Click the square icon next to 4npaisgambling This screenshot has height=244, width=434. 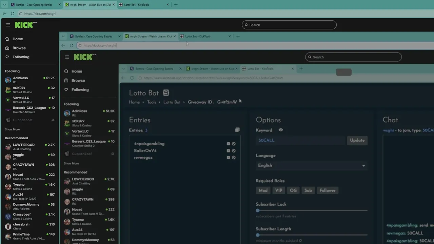tap(228, 144)
